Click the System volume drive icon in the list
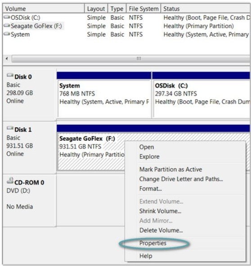This screenshot has height=266, width=251. pos(7,34)
